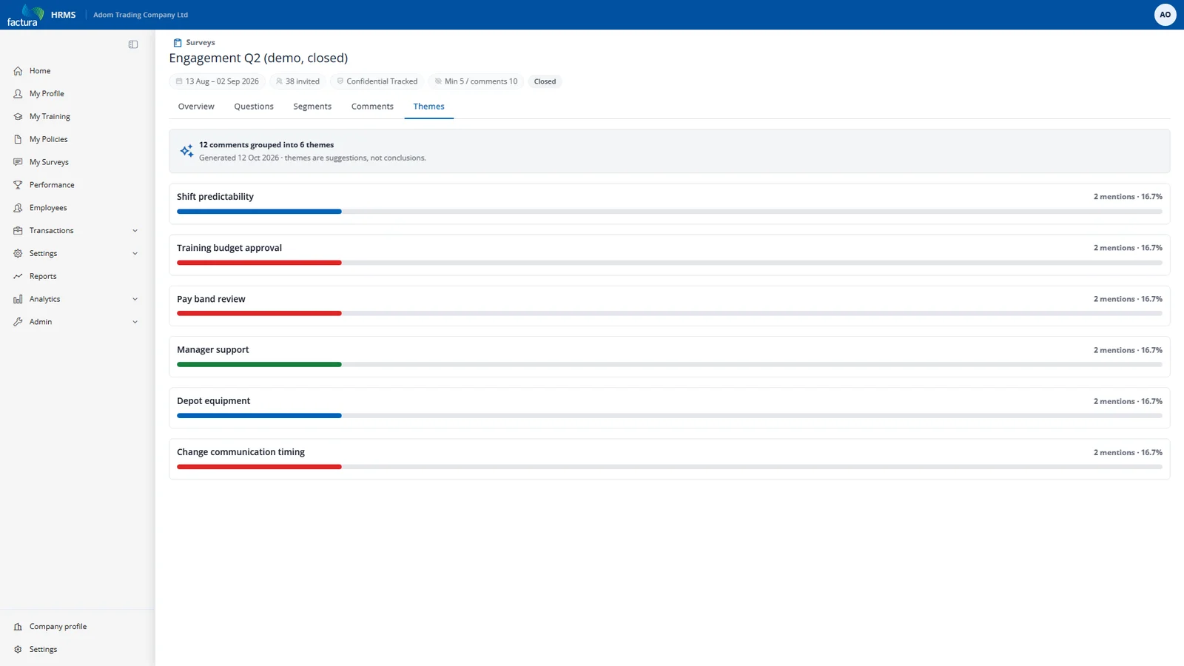Screen dimensions: 1184x666
Task: Click the bottom Settings gear icon
Action: click(18, 650)
